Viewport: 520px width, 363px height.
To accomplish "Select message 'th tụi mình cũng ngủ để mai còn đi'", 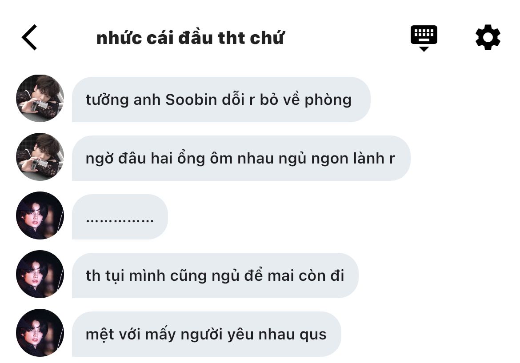I will [x=215, y=275].
